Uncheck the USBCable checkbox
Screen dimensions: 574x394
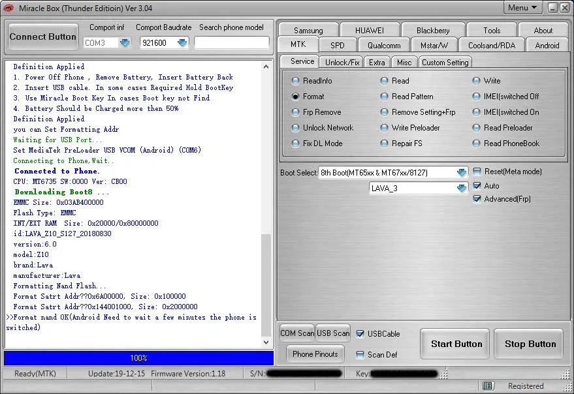pyautogui.click(x=360, y=334)
